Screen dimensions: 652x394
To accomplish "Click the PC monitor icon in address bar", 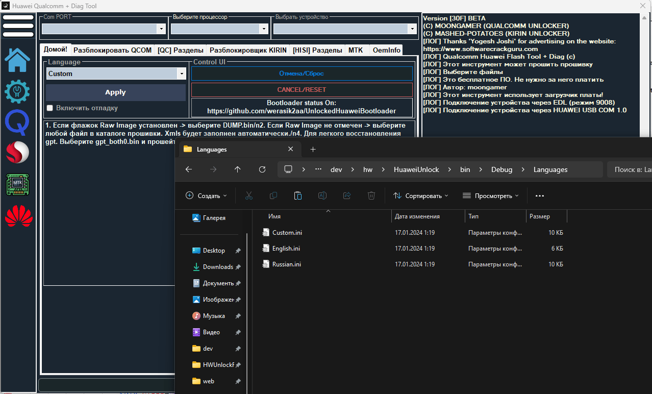I will [288, 169].
